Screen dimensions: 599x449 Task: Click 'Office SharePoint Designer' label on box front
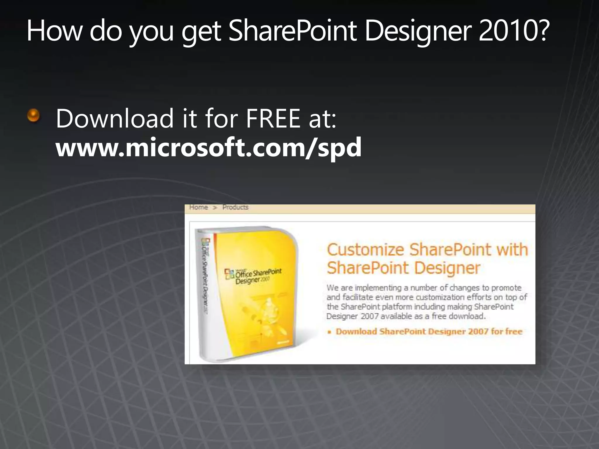click(x=258, y=276)
